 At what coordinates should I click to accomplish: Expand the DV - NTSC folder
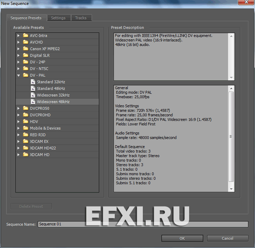tap(19, 69)
